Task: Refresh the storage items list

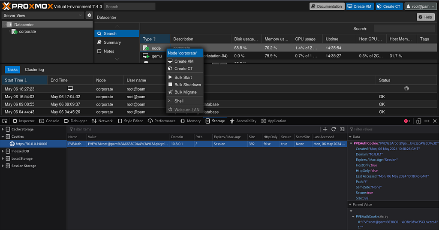Action: coord(334,129)
